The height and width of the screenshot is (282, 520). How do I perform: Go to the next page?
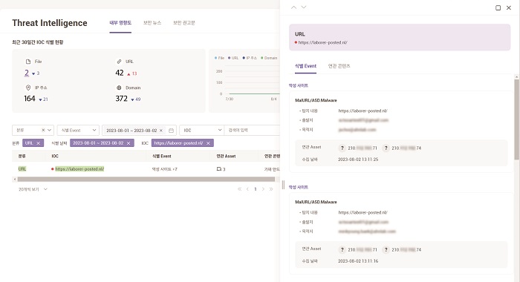click(x=263, y=189)
